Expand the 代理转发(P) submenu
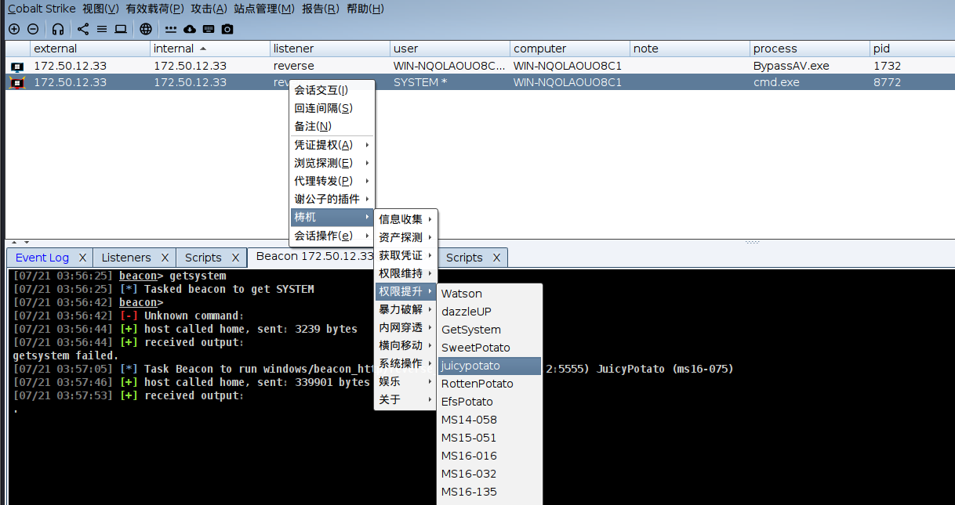The width and height of the screenshot is (955, 505). 332,181
